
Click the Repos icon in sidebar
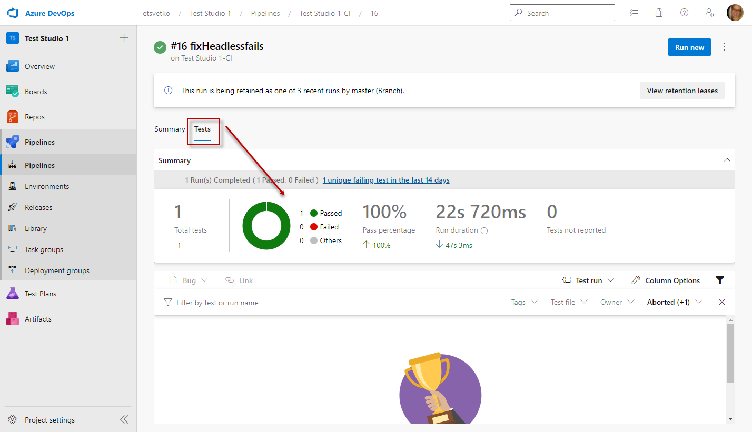13,117
